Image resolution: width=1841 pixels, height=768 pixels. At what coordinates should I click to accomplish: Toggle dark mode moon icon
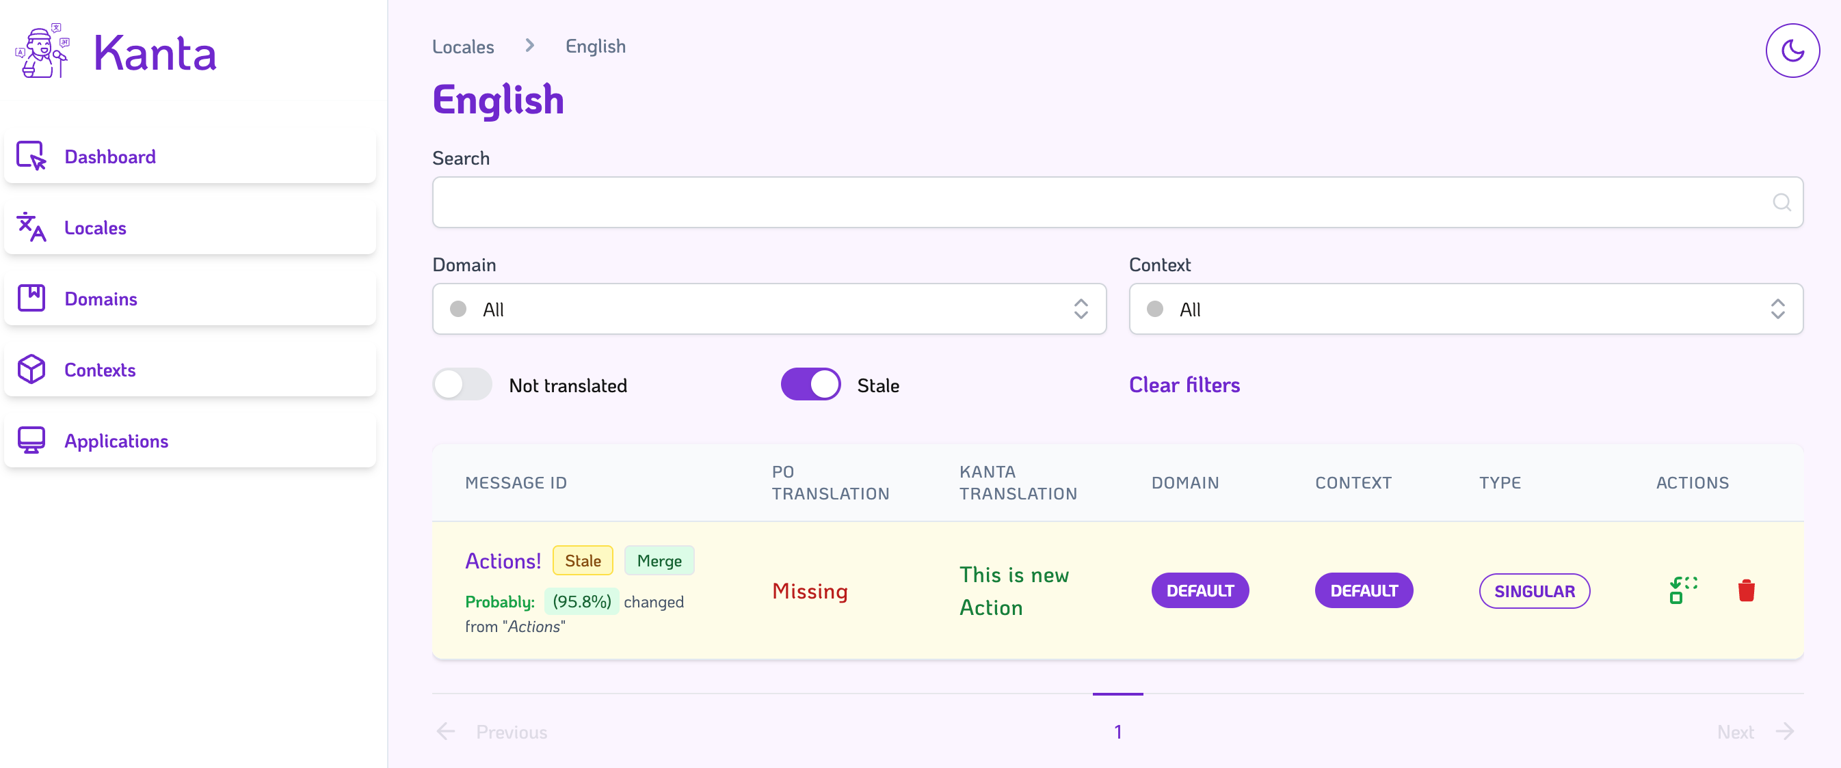pyautogui.click(x=1792, y=51)
